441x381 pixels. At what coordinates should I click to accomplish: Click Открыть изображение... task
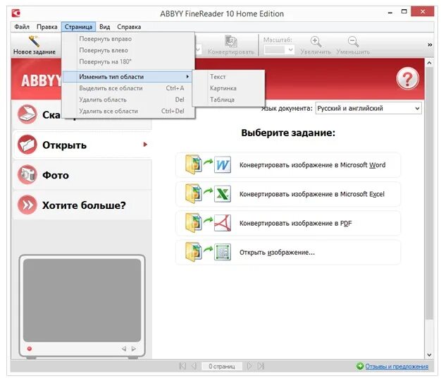(x=288, y=252)
